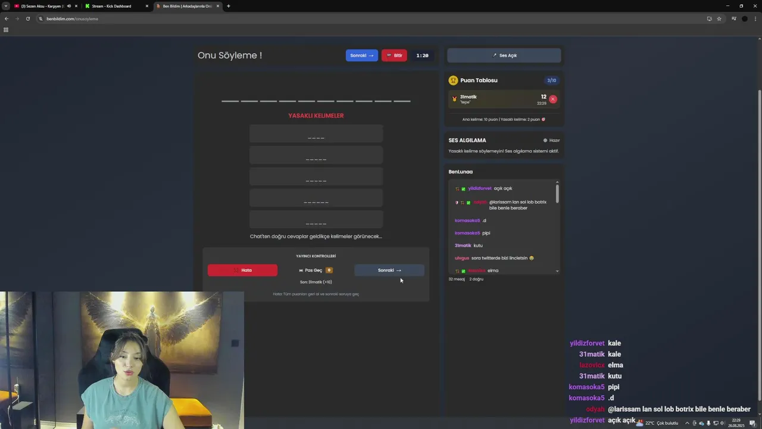Mute the audio-playing YouTube tab speaker icon

point(69,6)
